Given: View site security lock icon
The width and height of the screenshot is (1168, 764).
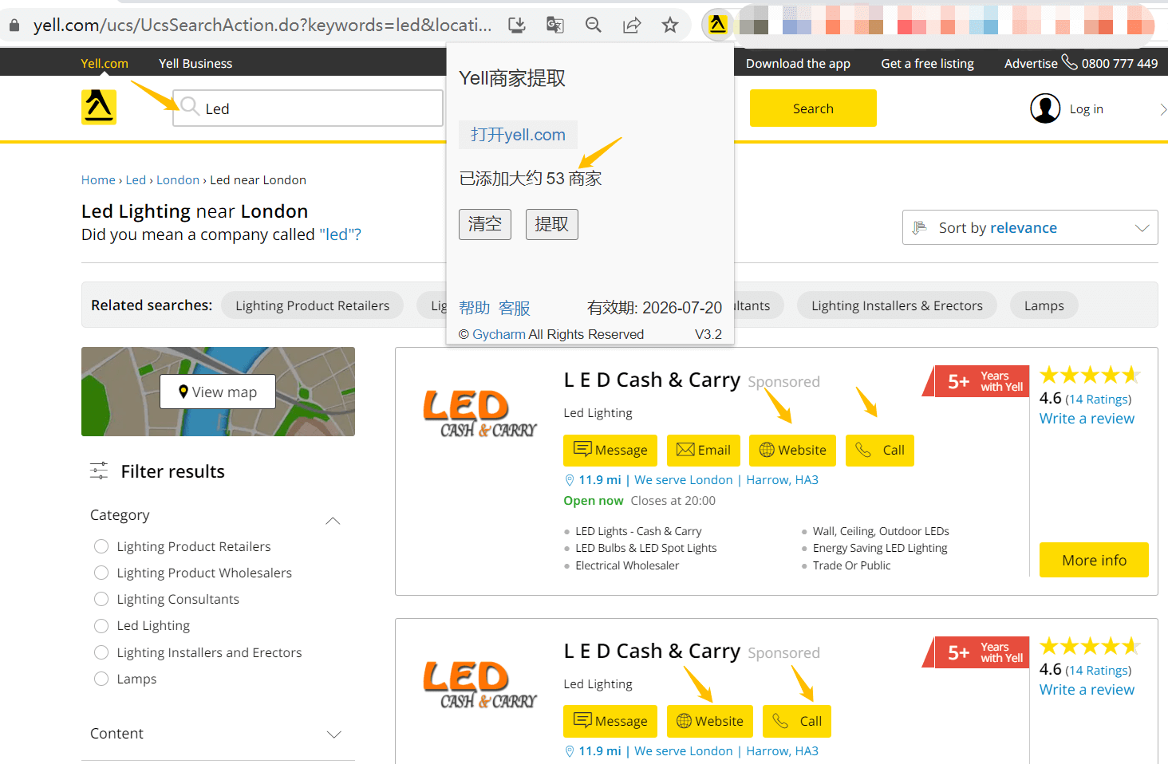Looking at the screenshot, I should click(14, 25).
